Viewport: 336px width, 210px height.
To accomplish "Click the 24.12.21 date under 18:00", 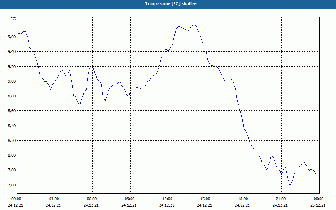I will (242, 205).
